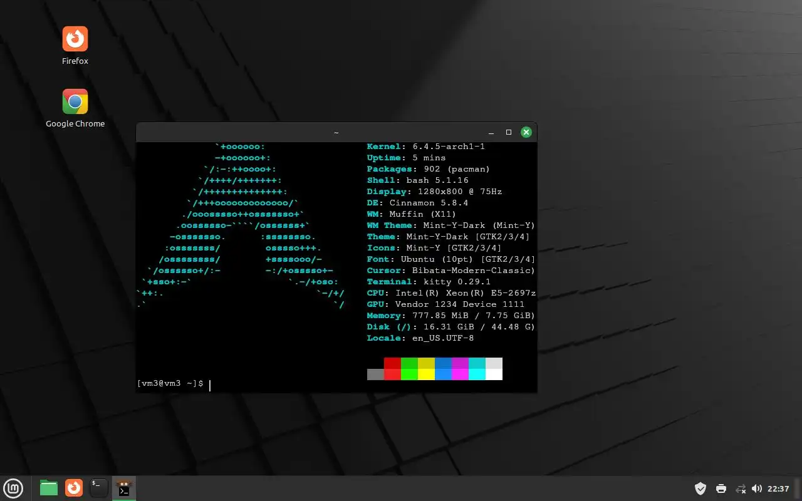Open the security shield tray icon
802x501 pixels.
click(700, 488)
